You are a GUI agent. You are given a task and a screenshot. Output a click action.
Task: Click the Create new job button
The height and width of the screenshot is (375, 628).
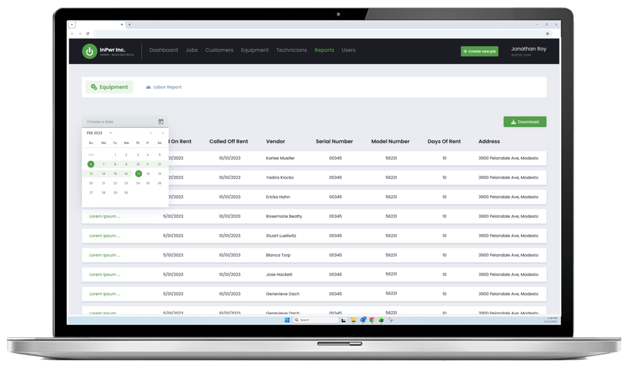coord(479,51)
